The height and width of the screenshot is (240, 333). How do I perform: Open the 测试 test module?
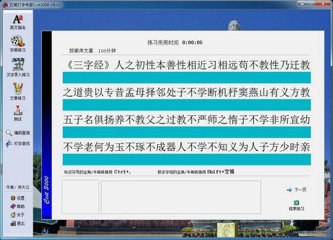17,113
